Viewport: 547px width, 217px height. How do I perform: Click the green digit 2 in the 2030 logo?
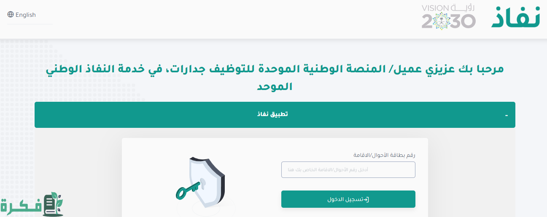click(428, 21)
